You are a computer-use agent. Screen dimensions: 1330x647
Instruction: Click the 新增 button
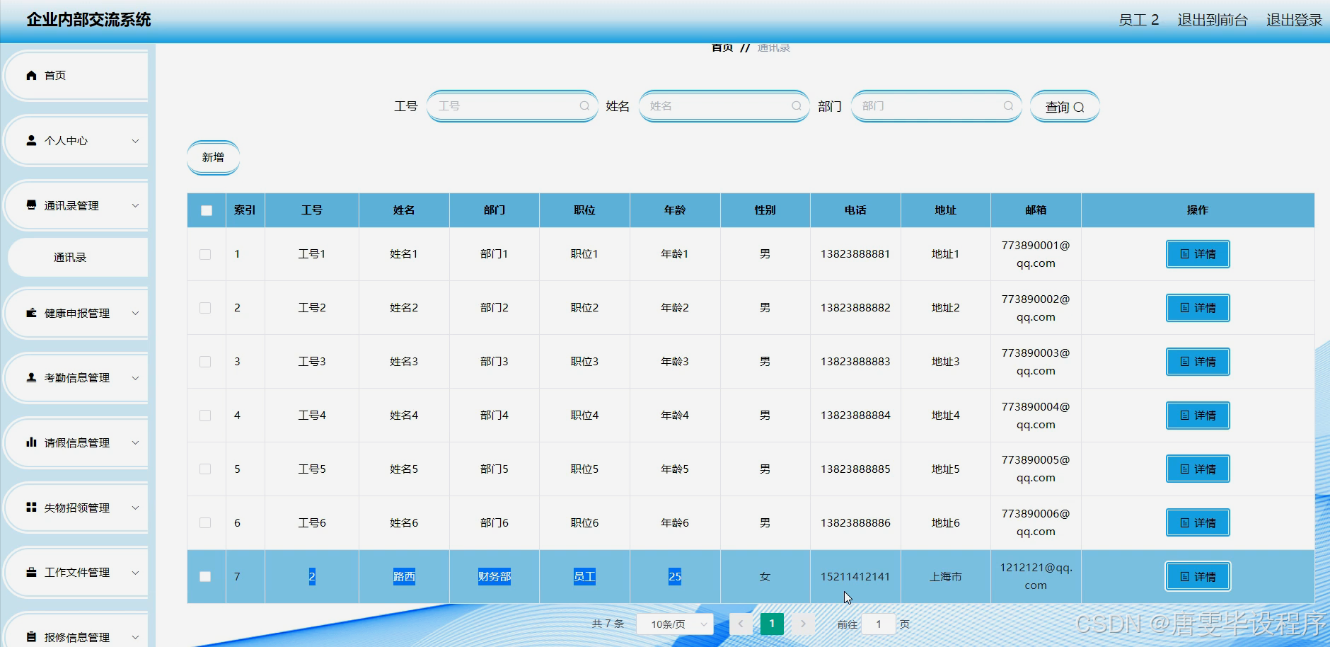click(x=213, y=157)
